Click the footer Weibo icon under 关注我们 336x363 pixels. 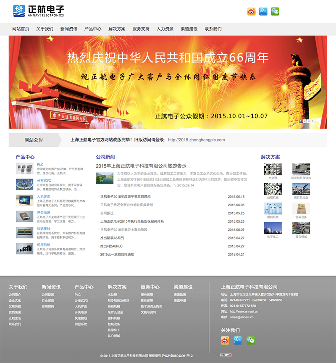pyautogui.click(x=225, y=340)
